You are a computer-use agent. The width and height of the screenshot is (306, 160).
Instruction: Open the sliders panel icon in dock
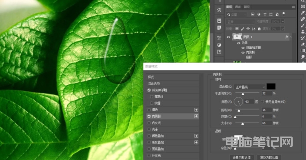click(x=219, y=38)
